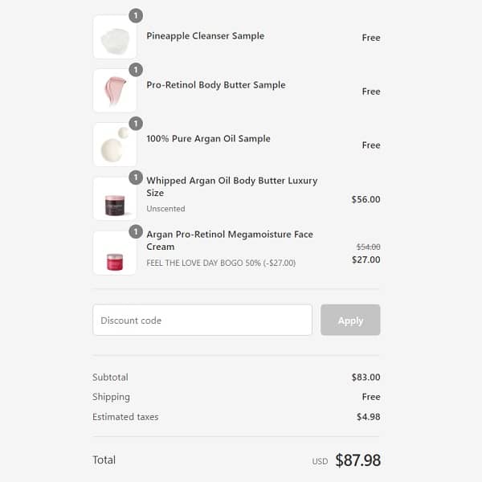Click the Pineapple Cleanser quantity badge
Image resolution: width=482 pixels, height=482 pixels.
coord(136,15)
